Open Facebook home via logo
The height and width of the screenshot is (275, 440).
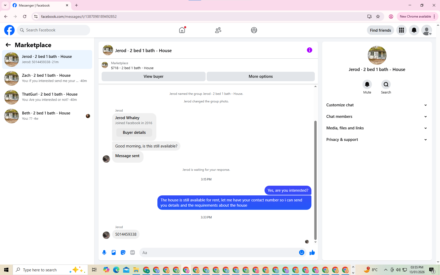(9, 30)
